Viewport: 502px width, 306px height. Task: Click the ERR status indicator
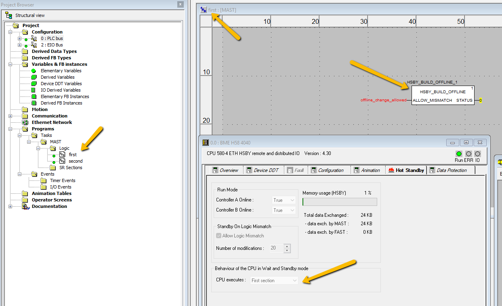coord(468,154)
